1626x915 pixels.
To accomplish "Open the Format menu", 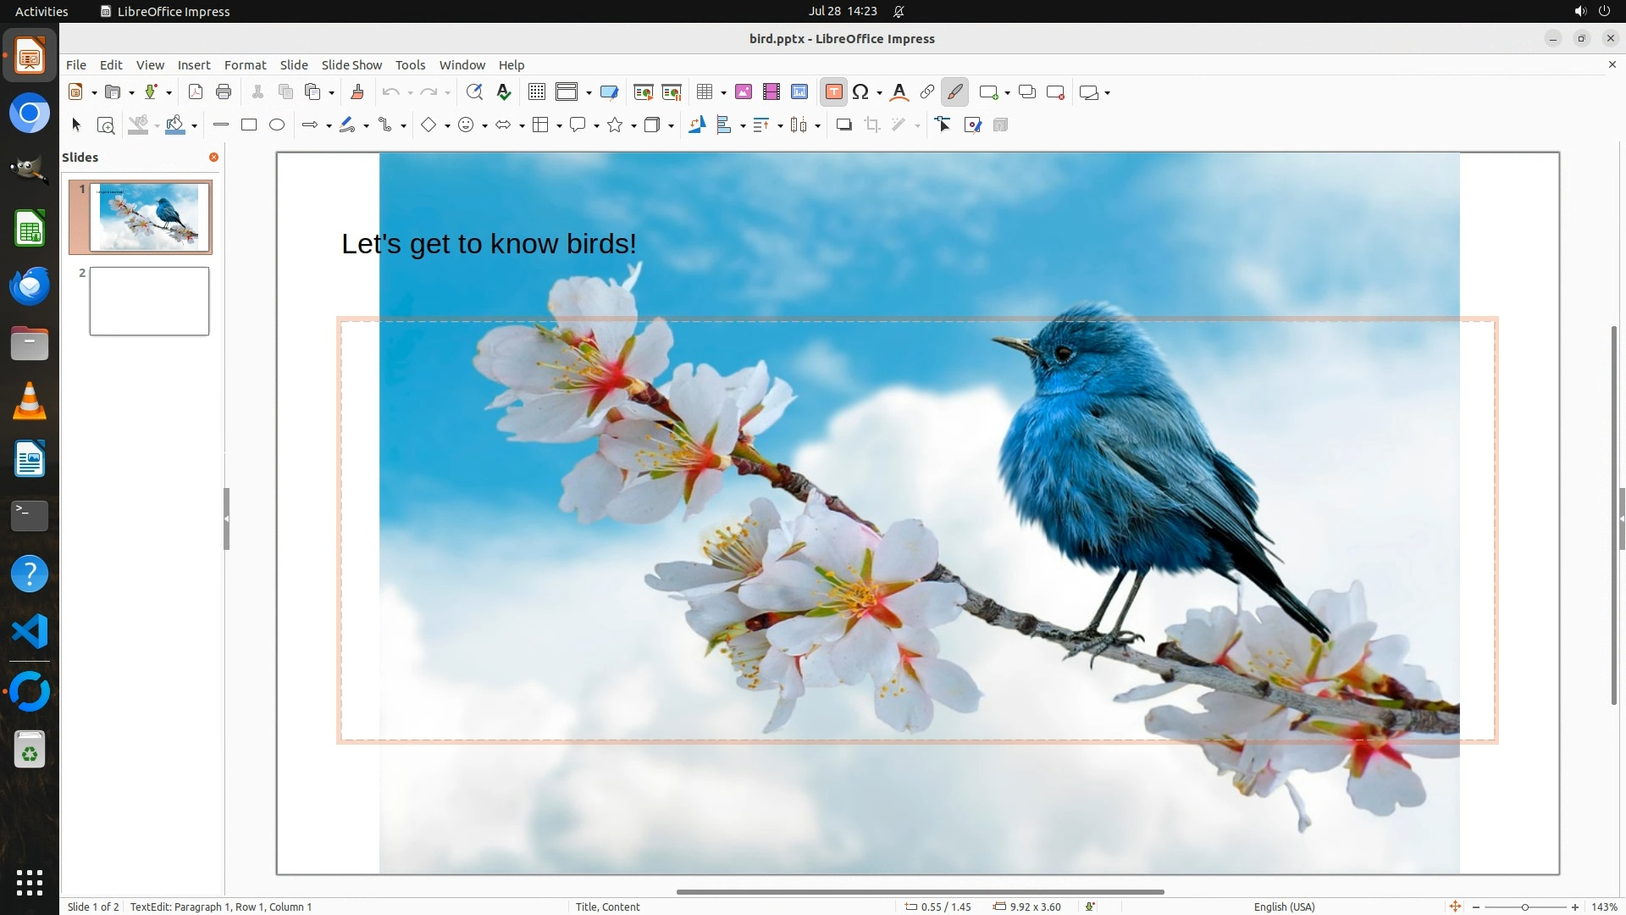I will pos(245,65).
